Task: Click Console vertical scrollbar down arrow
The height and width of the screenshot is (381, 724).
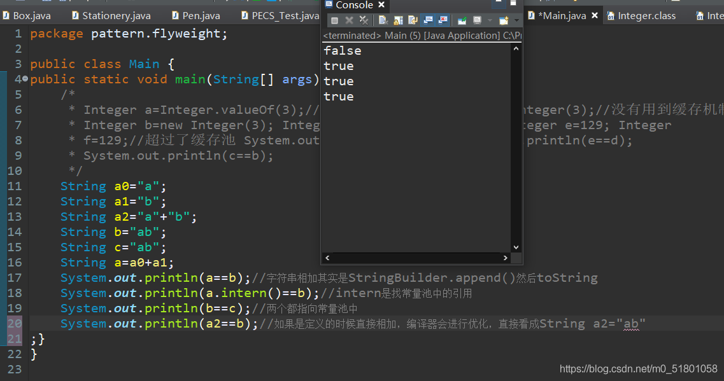Action: [516, 247]
